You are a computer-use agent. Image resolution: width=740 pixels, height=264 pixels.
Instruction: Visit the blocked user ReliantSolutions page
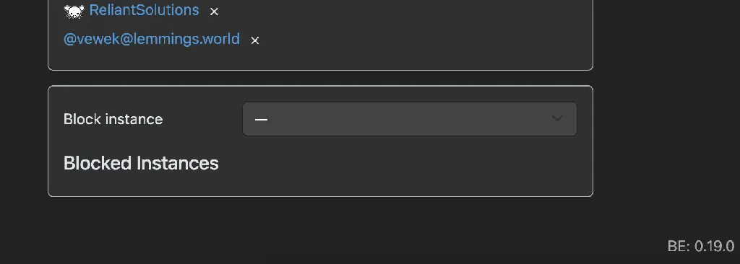tap(144, 10)
